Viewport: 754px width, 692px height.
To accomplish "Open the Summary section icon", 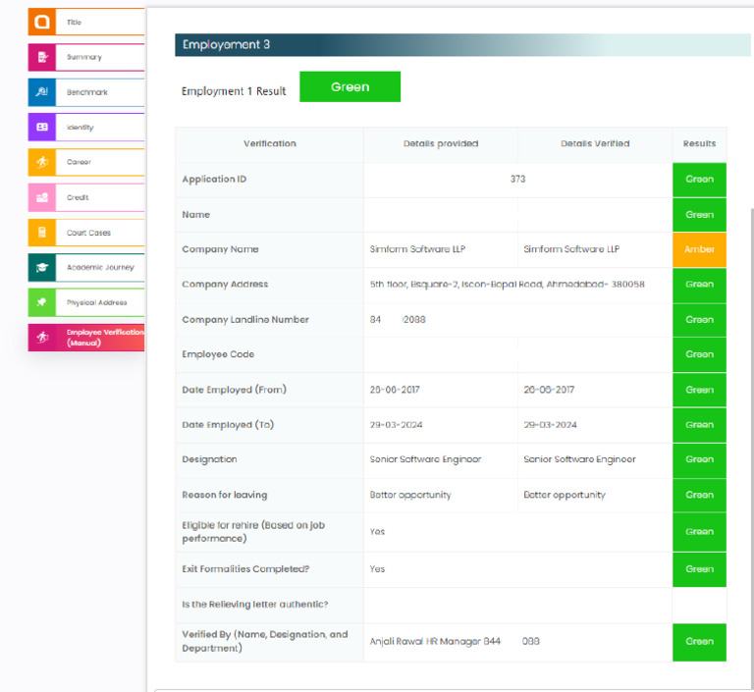I will [42, 57].
